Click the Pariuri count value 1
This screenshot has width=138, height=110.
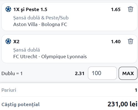(x=136, y=90)
